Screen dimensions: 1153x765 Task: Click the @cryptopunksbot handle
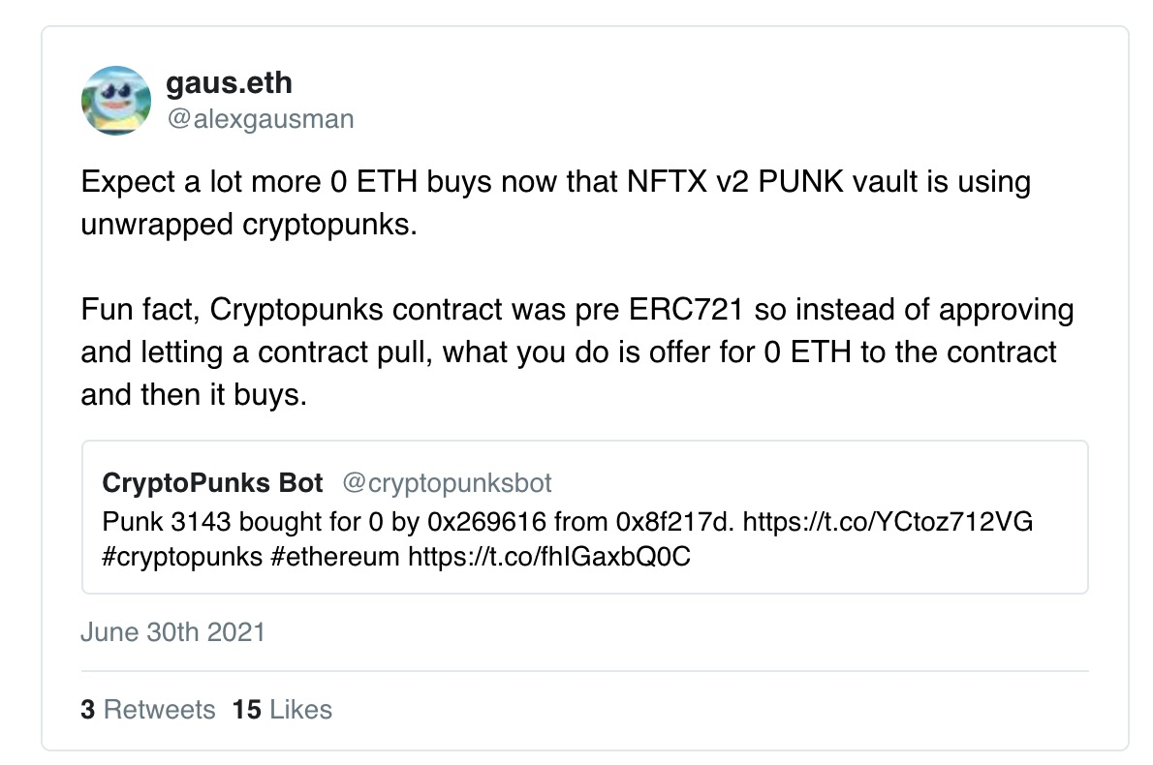click(447, 483)
